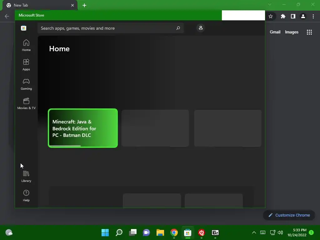Click Customize Chrome button
320x240 pixels.
[289, 215]
